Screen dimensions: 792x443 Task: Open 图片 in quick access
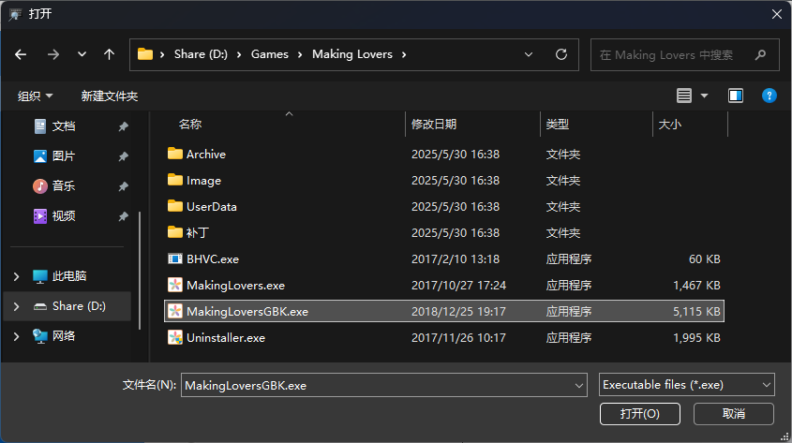click(x=64, y=155)
